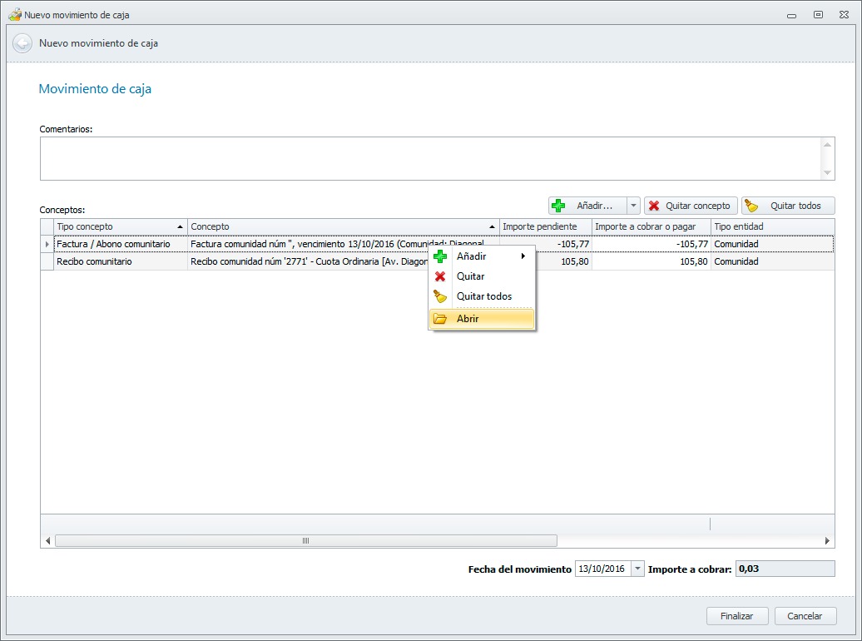Click the Tipo entidad column header

click(x=772, y=226)
